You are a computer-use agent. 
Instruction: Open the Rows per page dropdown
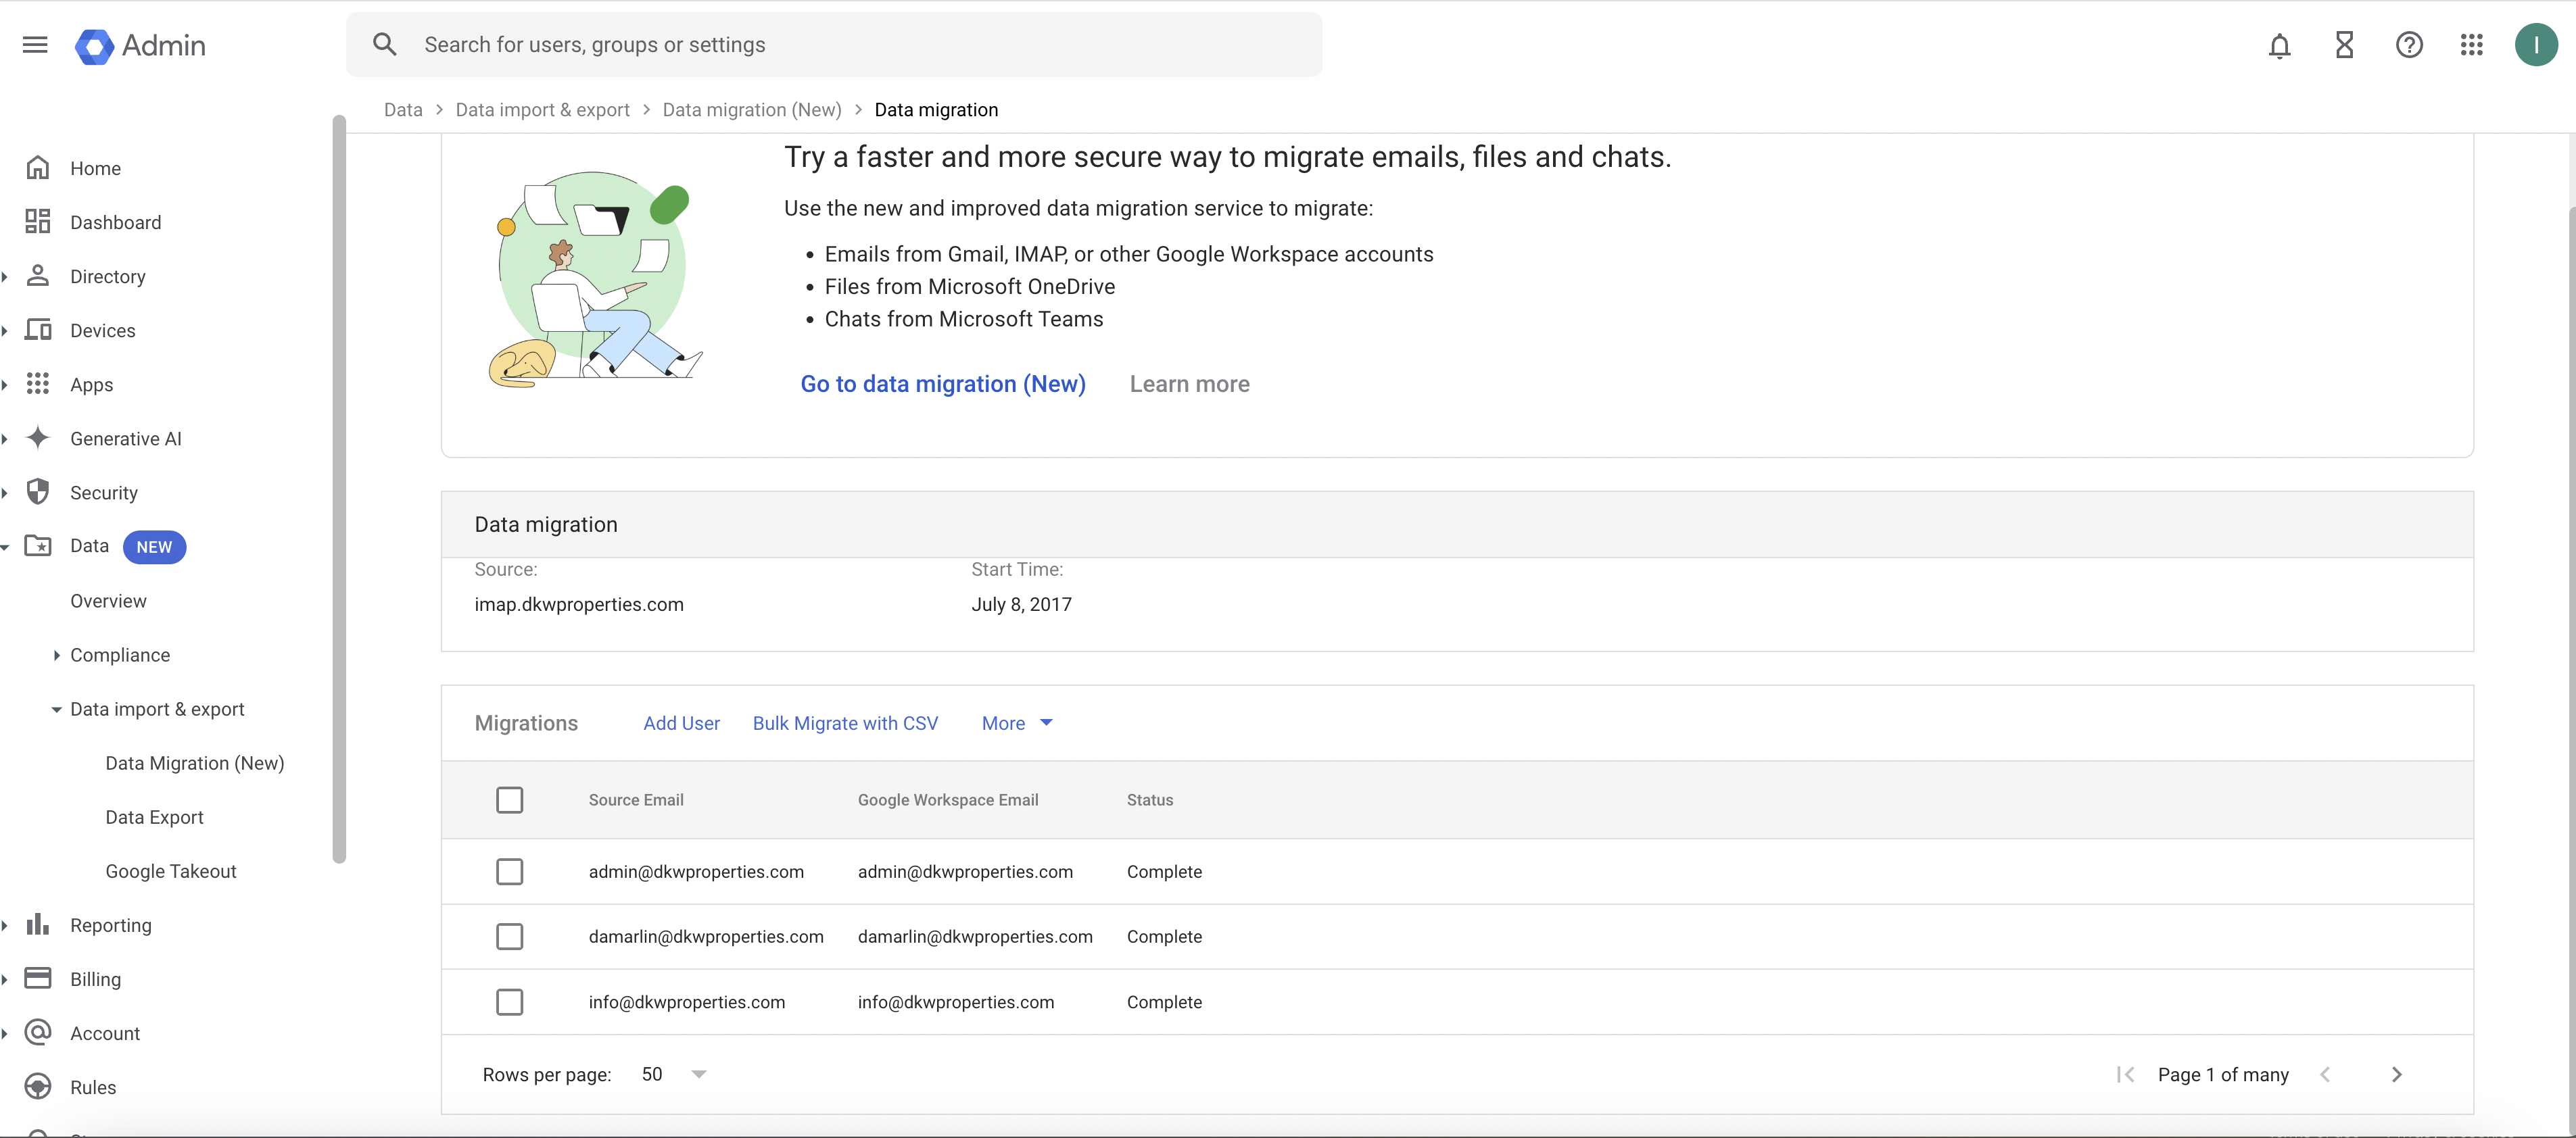click(x=674, y=1074)
